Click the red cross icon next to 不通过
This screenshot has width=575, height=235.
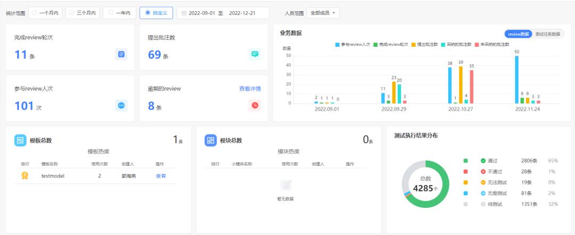(x=483, y=171)
